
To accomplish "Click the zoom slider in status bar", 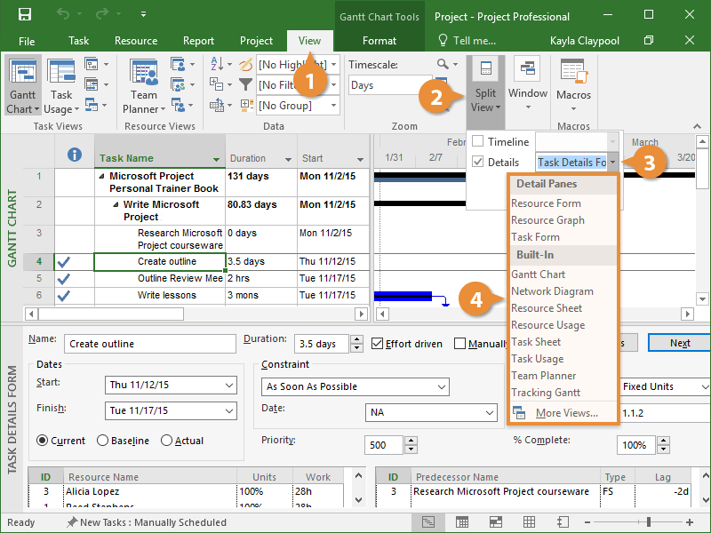I will coord(649,522).
